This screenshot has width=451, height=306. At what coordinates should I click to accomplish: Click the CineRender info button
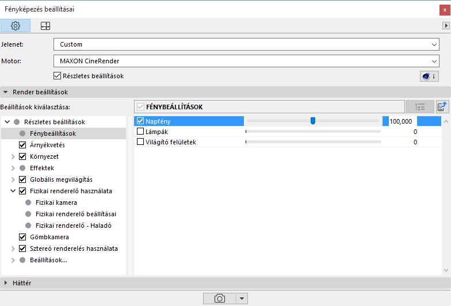click(x=429, y=76)
